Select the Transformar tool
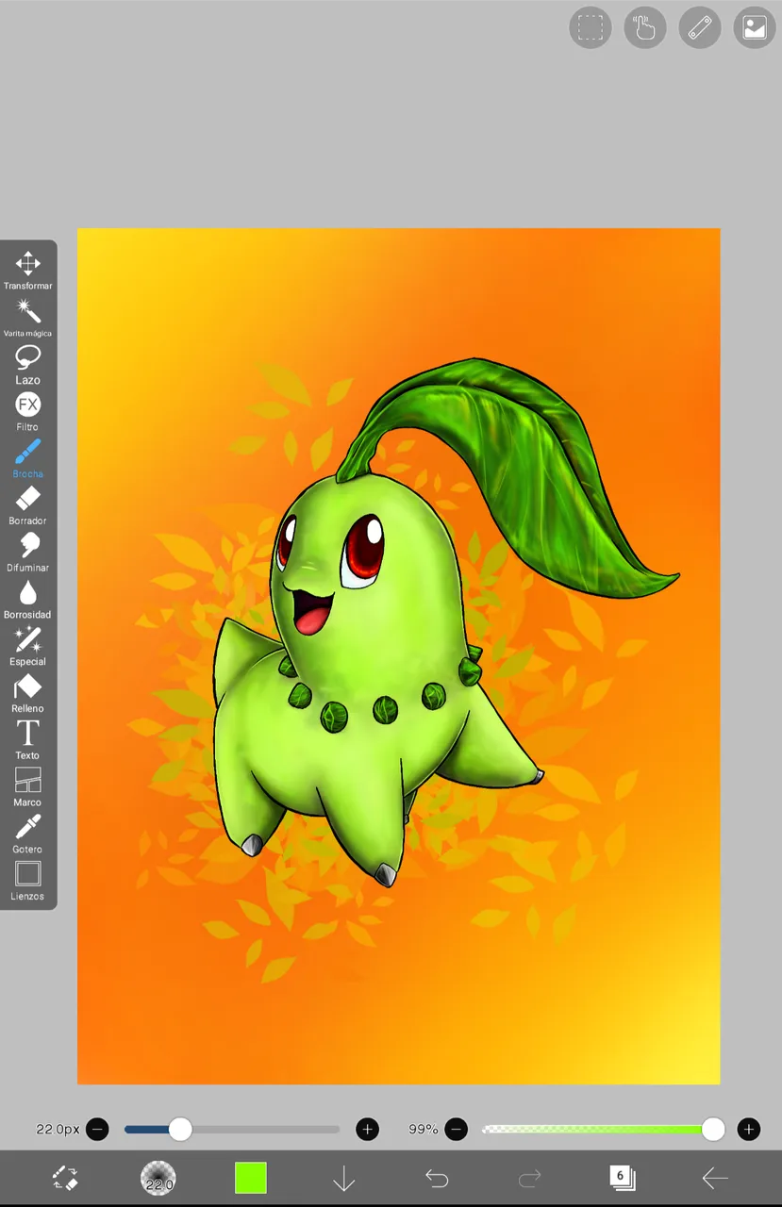The height and width of the screenshot is (1207, 782). coord(27,271)
